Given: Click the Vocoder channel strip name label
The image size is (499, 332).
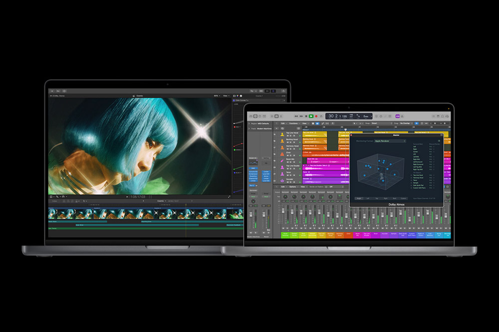Looking at the screenshot, I should pos(385,235).
